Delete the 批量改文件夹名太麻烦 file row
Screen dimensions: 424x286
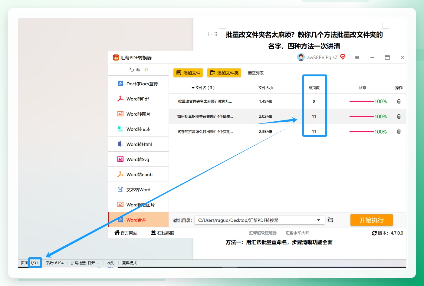pyautogui.click(x=399, y=101)
